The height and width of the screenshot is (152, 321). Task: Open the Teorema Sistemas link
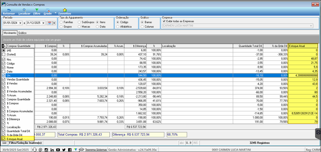pyautogui.click(x=96, y=150)
